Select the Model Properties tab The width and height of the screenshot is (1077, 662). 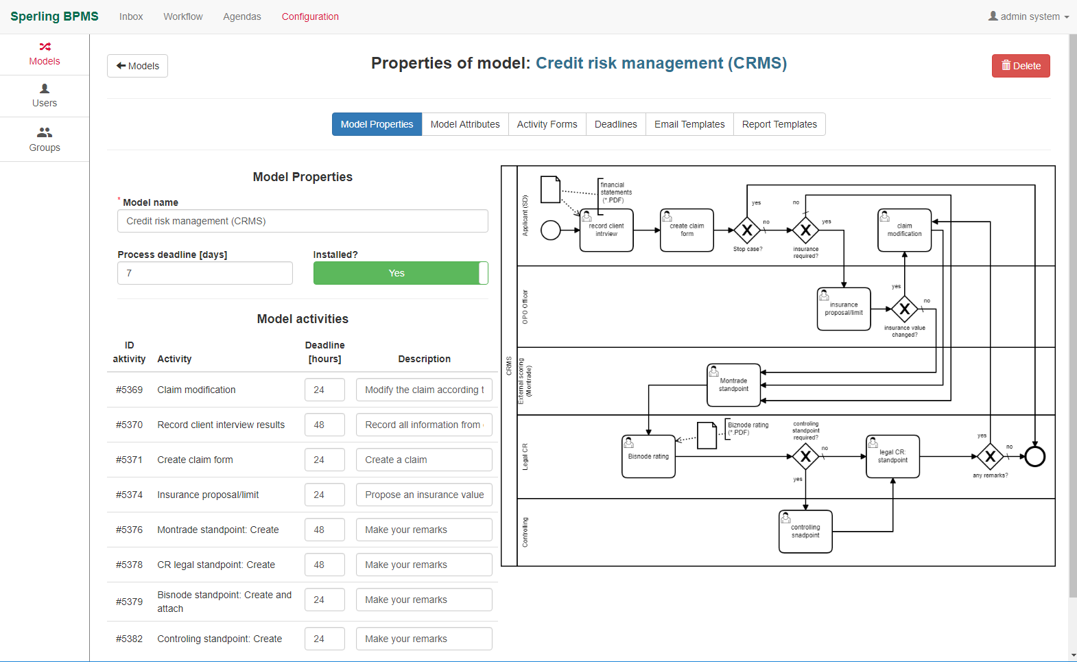(377, 124)
